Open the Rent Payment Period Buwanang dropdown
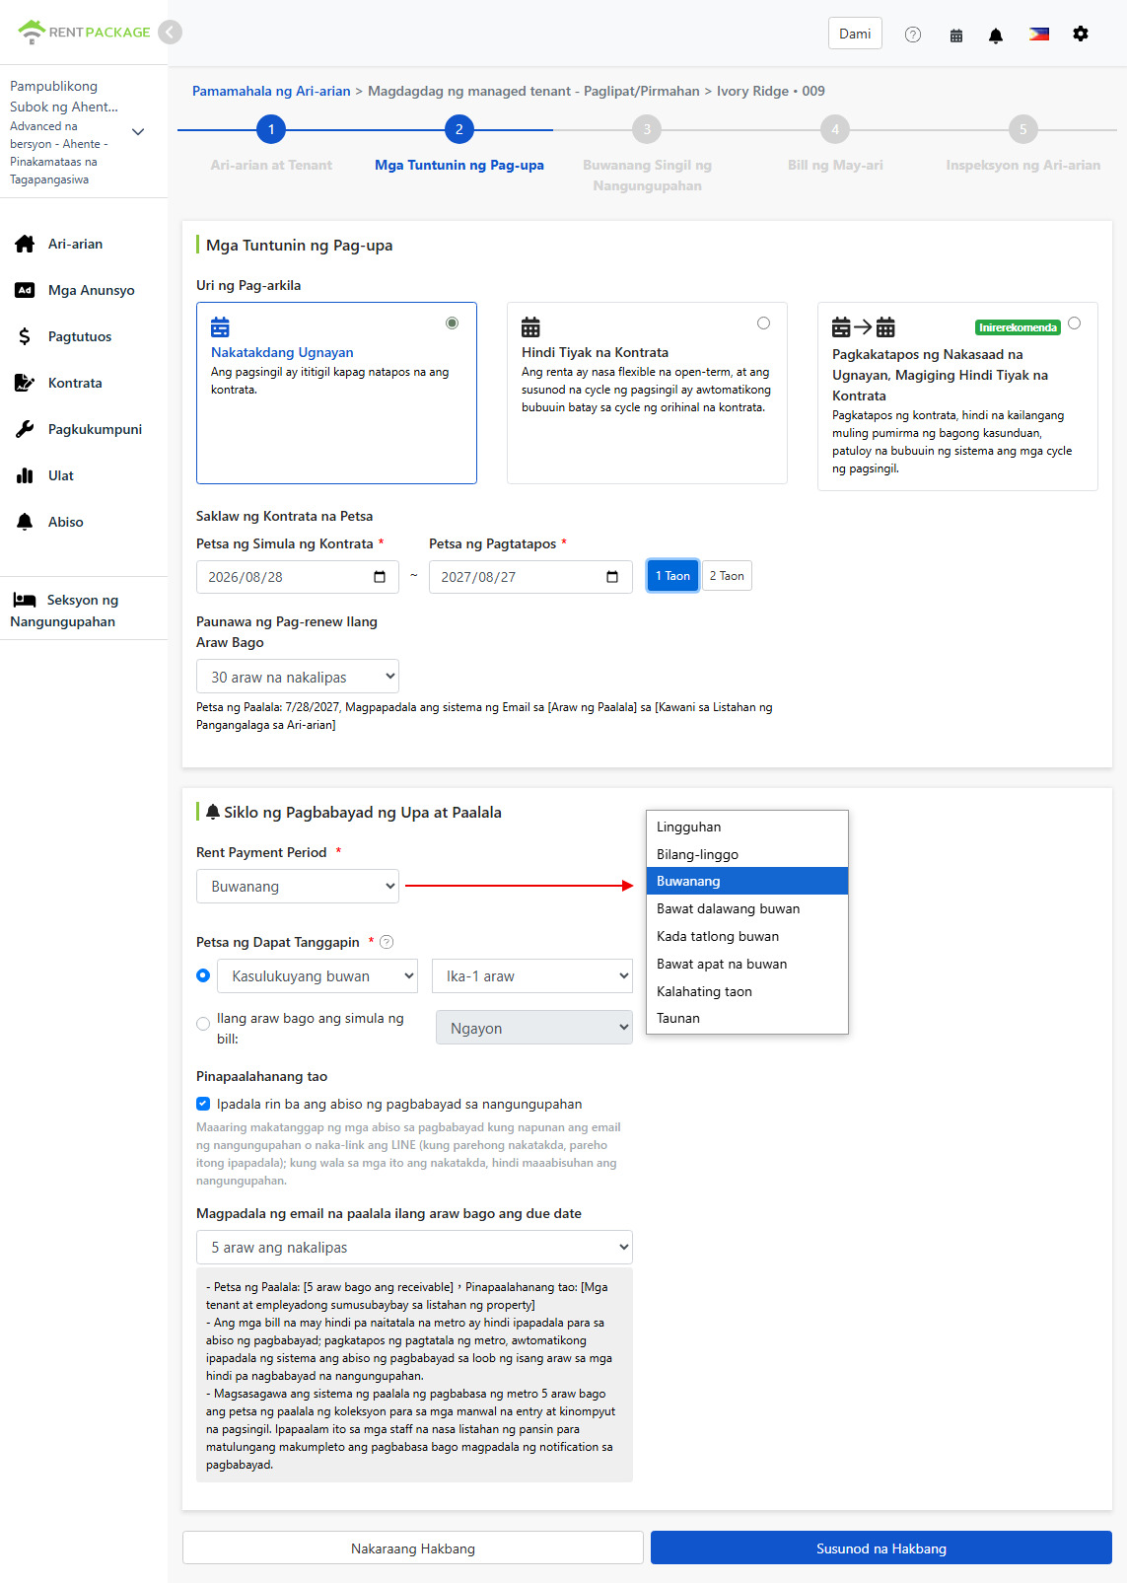The image size is (1127, 1583). click(298, 886)
